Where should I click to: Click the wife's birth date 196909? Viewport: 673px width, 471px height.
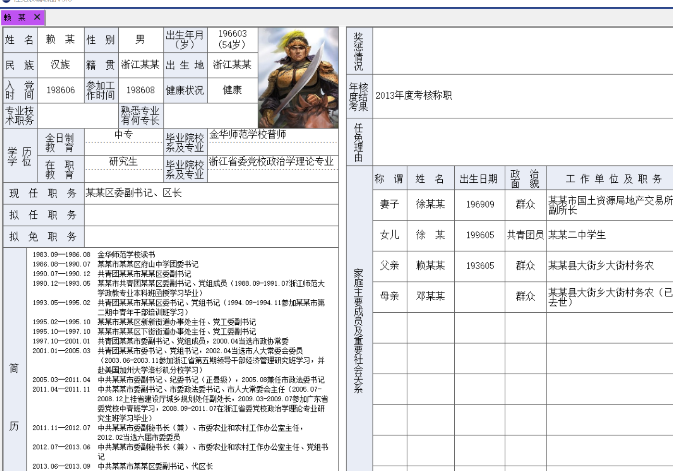click(x=480, y=204)
